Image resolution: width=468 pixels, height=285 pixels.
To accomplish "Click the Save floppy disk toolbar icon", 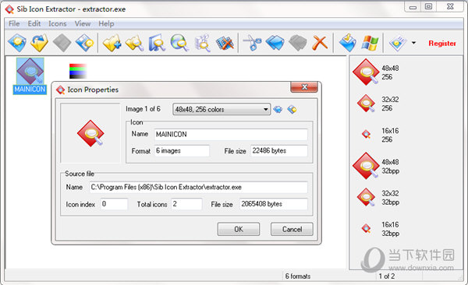I will (85, 43).
